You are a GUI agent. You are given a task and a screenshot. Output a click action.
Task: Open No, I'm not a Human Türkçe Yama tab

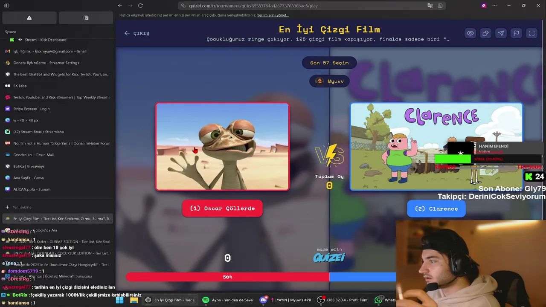coord(58,143)
